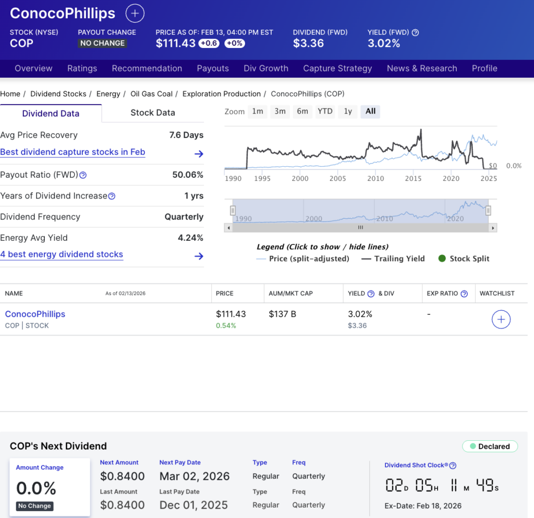Toggle Price (split-adjusted) line in legend
This screenshot has height=518, width=534.
click(303, 258)
